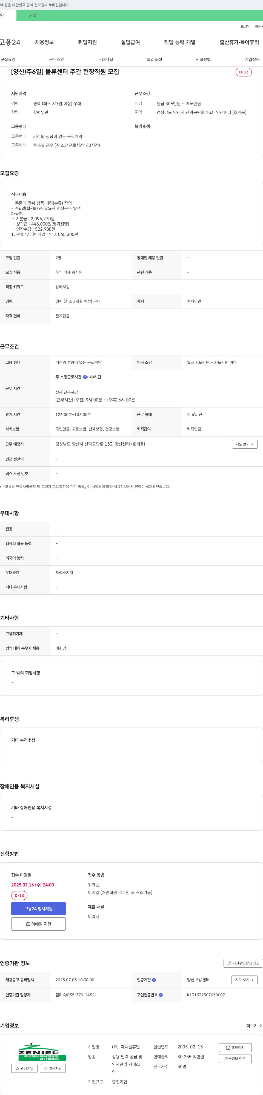Block viewing with 열람차단 button
This screenshot has height=1095, width=263.
pos(53,1068)
